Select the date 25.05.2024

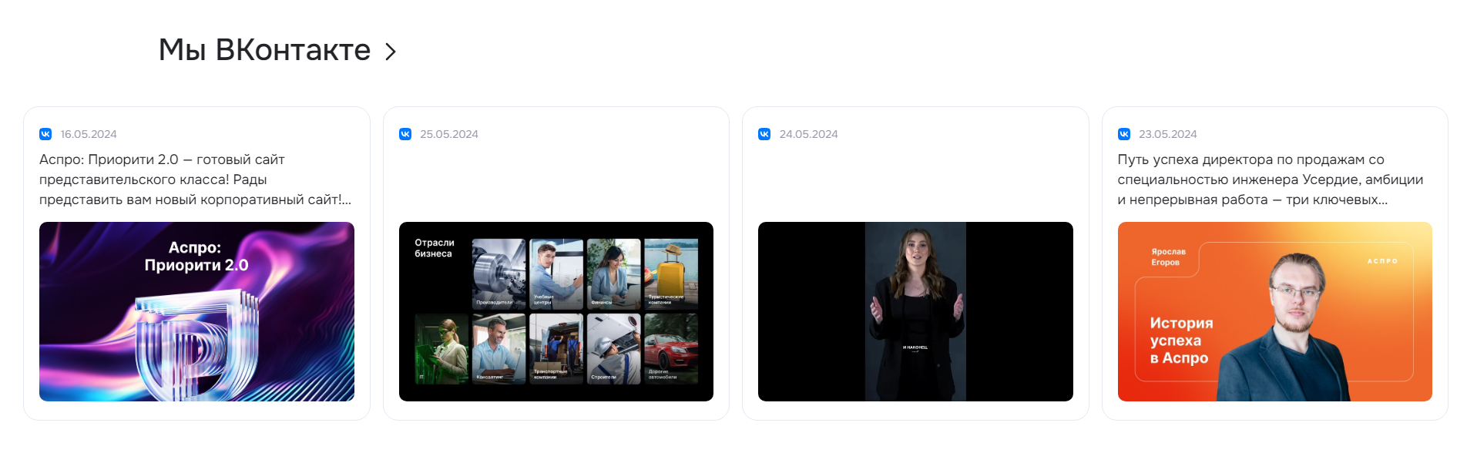coord(449,134)
